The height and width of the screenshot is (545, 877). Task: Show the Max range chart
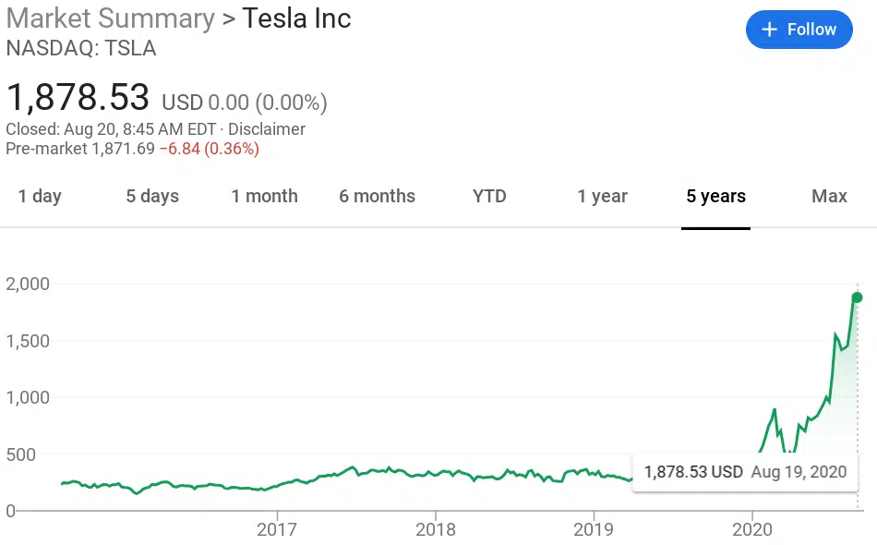tap(829, 196)
